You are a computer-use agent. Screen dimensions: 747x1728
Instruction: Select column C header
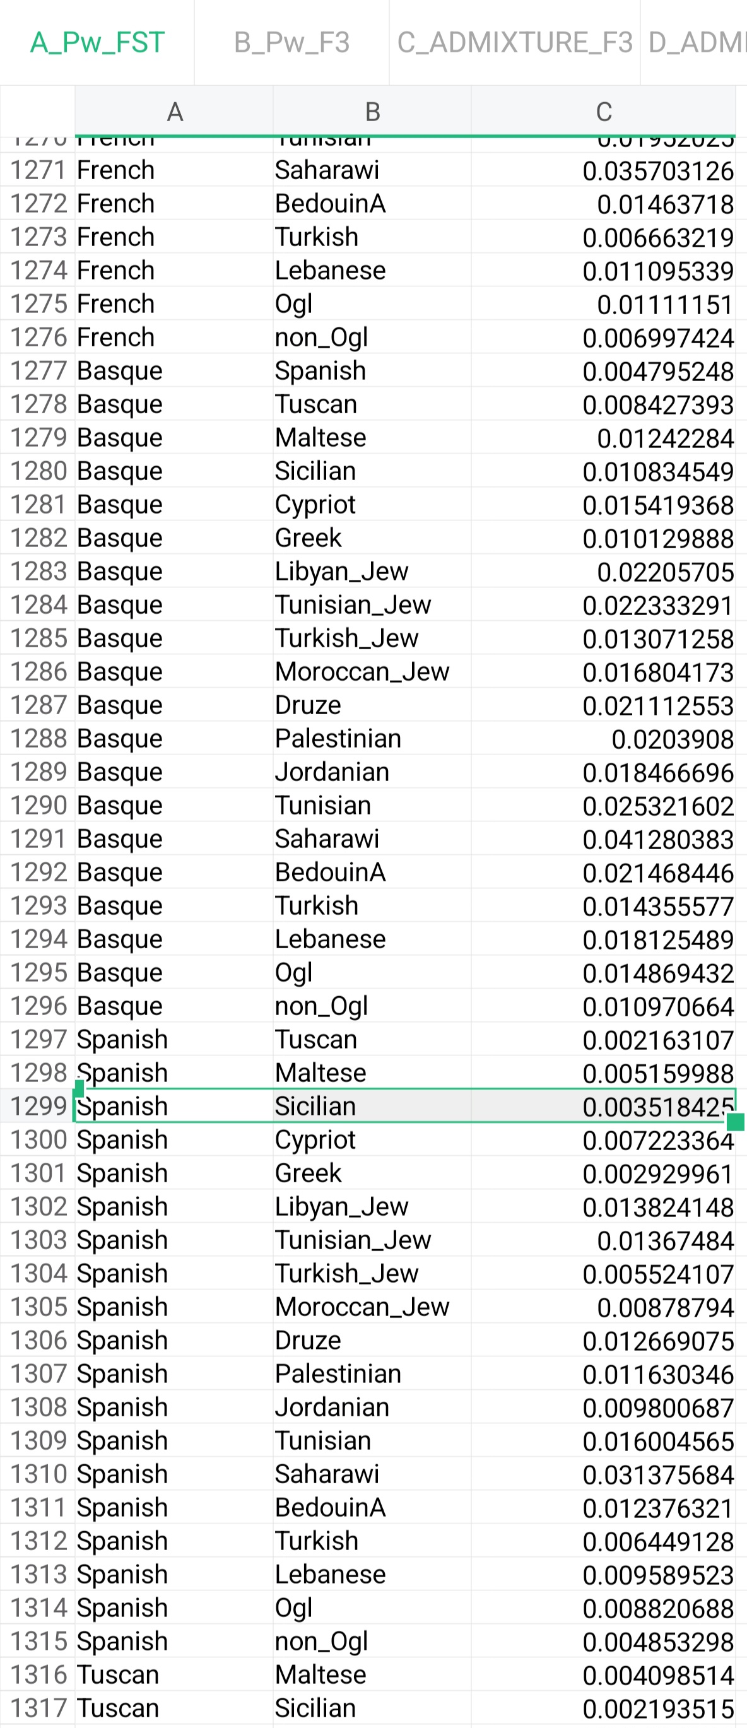click(604, 112)
